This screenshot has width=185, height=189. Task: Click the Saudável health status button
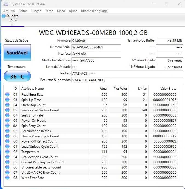click(17, 53)
